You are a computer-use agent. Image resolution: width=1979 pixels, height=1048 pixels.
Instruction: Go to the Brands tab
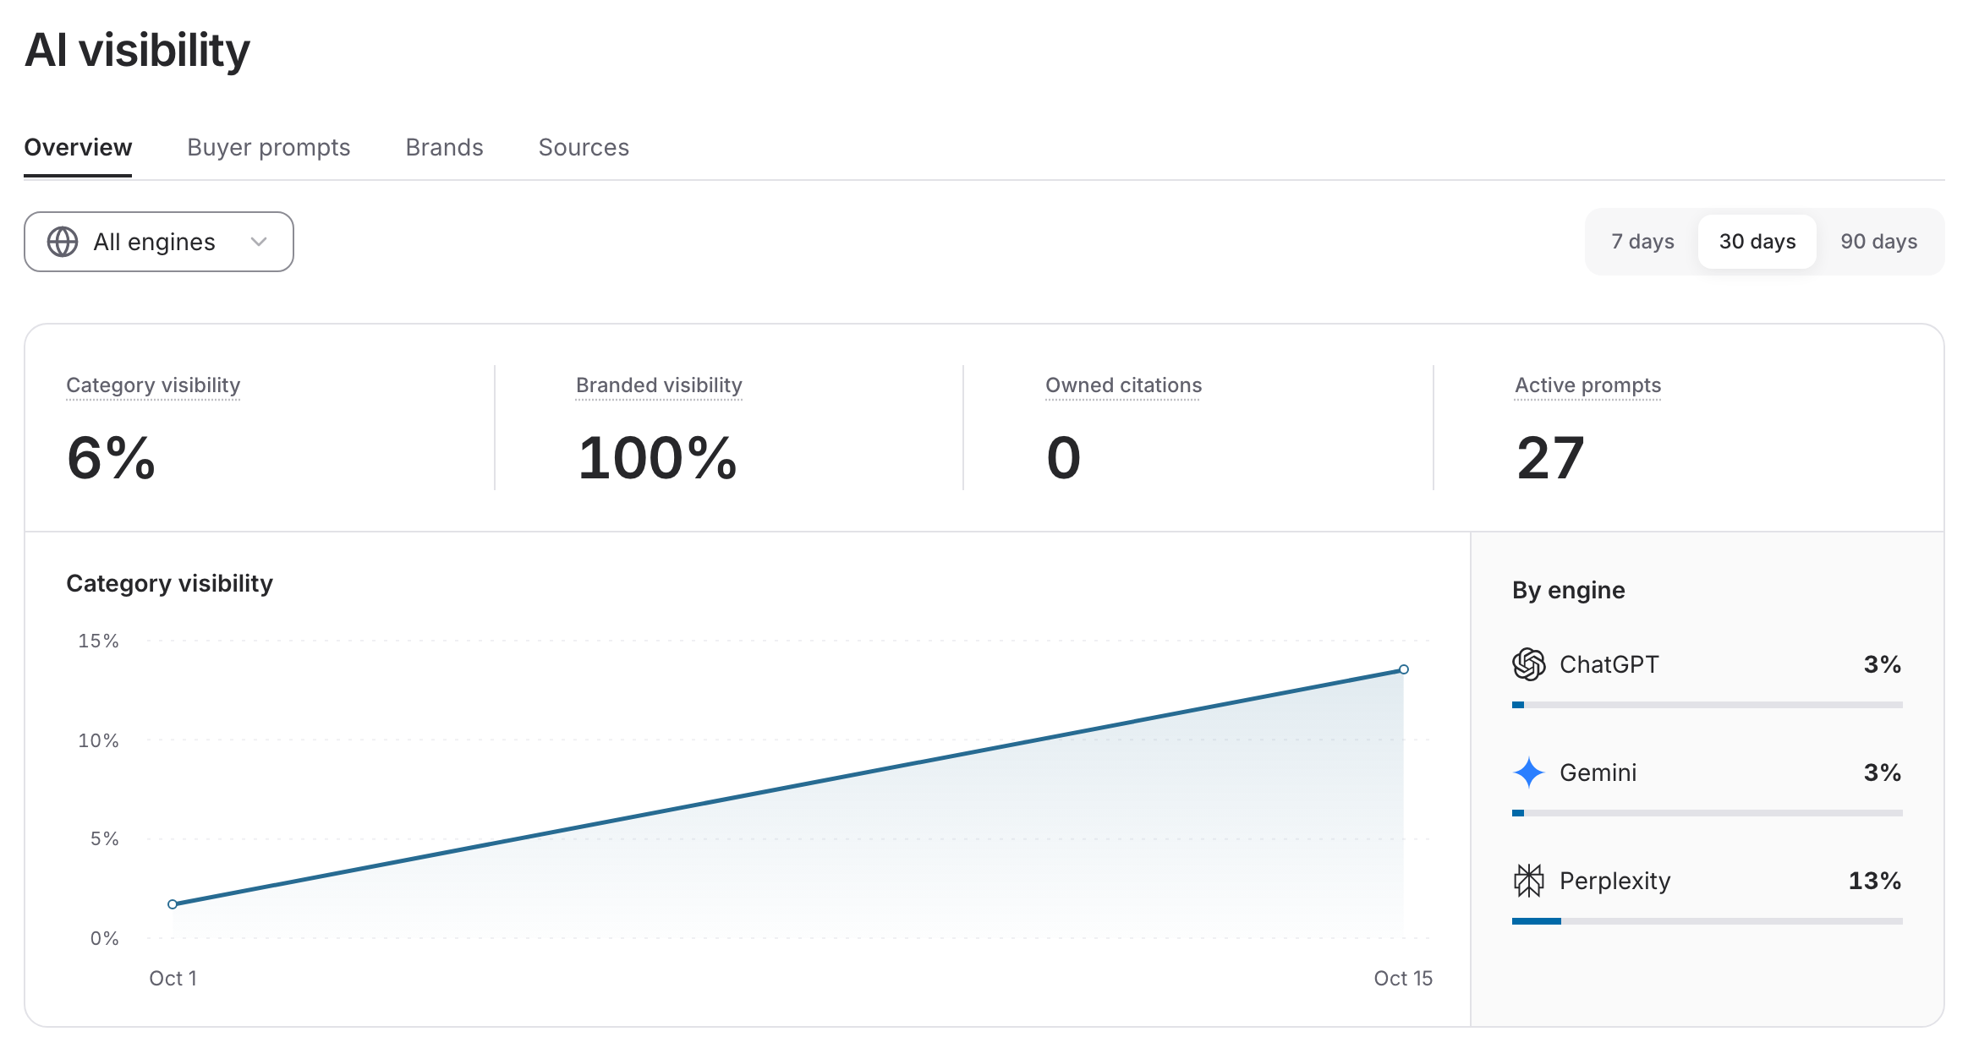click(444, 147)
